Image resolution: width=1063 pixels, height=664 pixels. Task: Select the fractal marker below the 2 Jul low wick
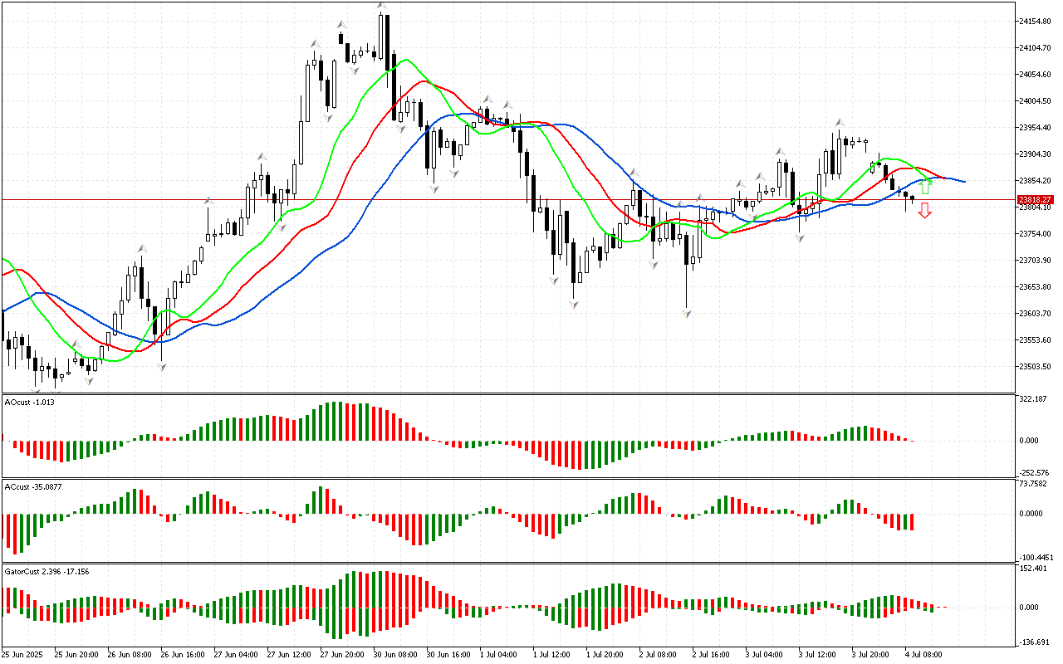687,313
